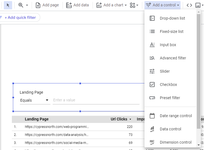
Task: Click the Landing Page column header
Action: [37, 119]
